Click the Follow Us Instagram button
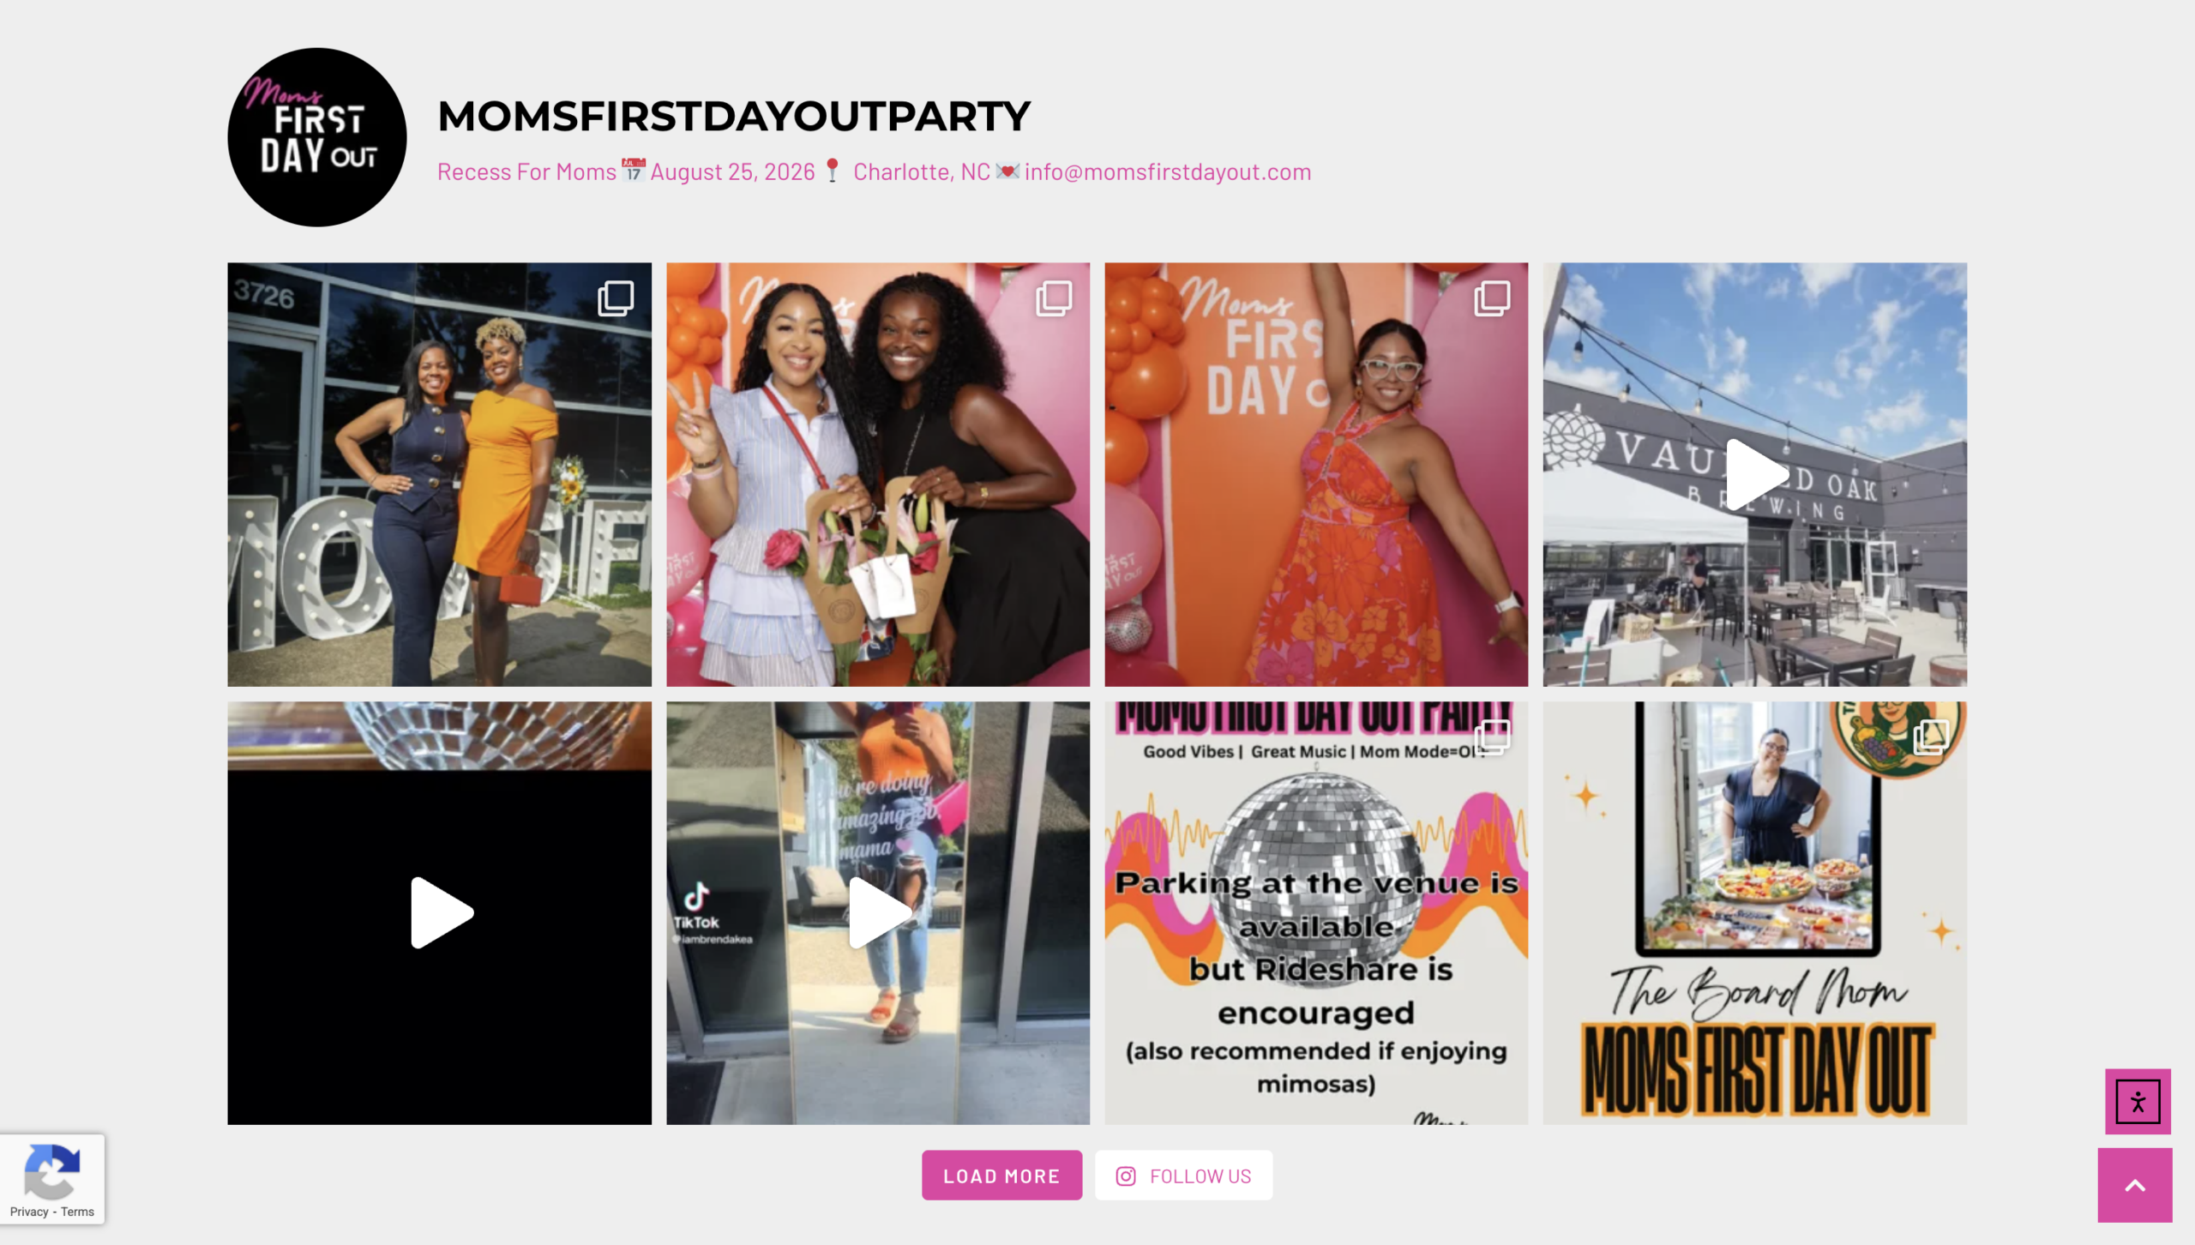This screenshot has width=2195, height=1245. 1183,1176
